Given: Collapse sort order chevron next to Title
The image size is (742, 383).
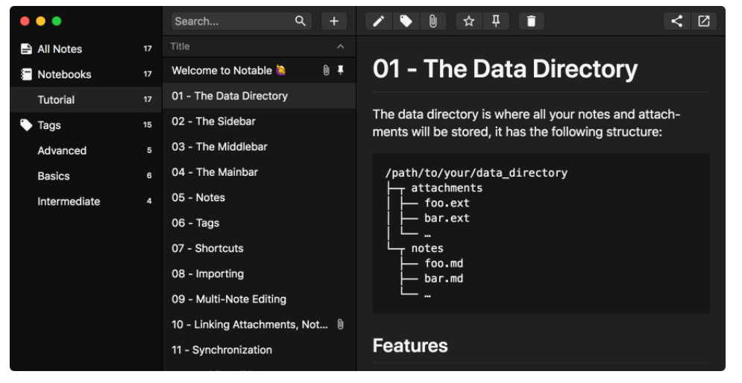Looking at the screenshot, I should pos(340,46).
